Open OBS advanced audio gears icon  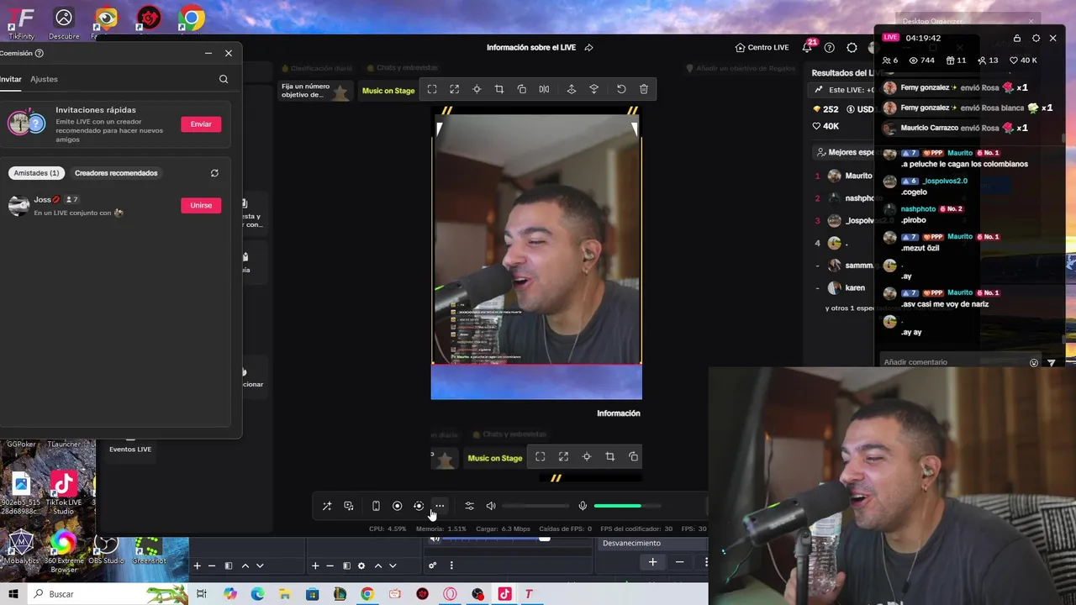click(x=433, y=566)
